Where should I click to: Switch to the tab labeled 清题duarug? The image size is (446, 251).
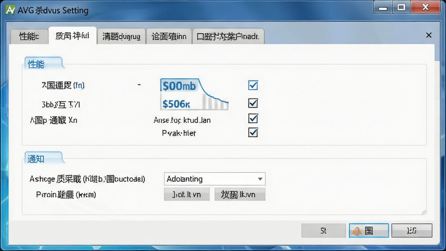pos(122,37)
